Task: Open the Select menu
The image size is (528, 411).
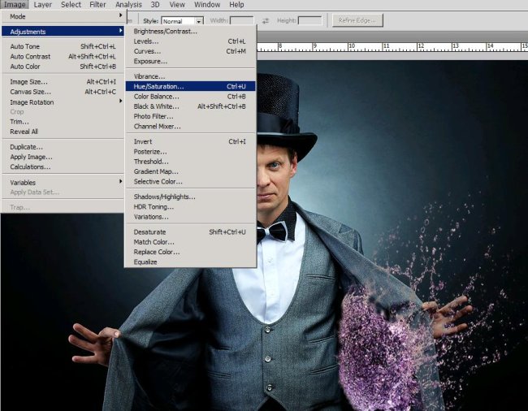Action: pos(71,4)
